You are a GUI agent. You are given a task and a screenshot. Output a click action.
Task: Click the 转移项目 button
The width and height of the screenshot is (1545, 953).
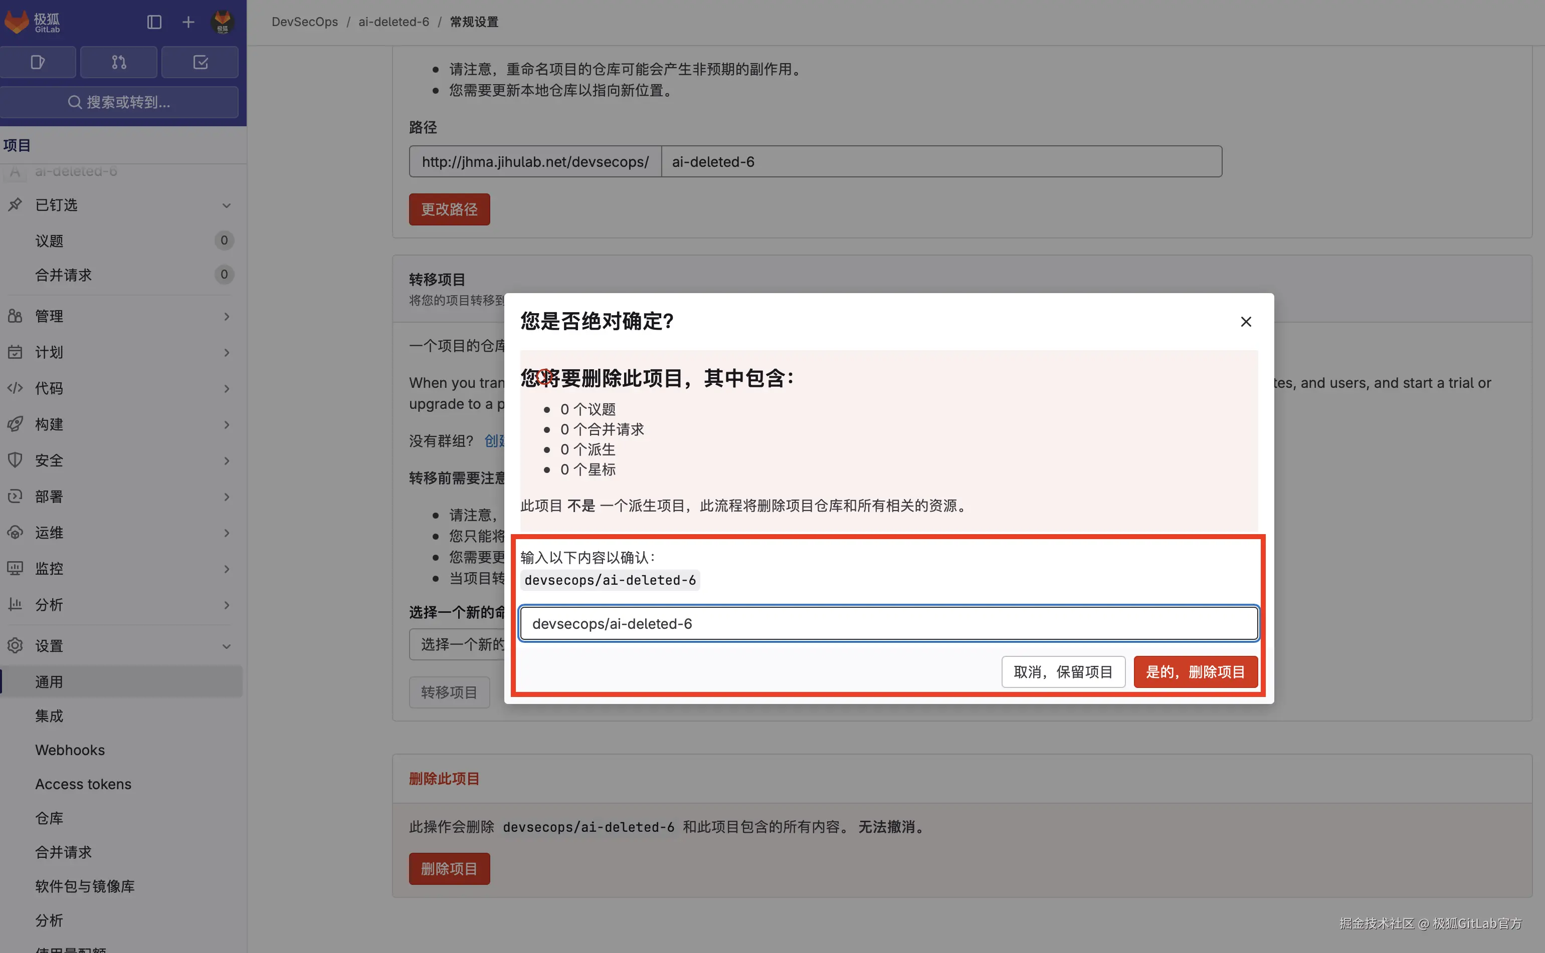pyautogui.click(x=449, y=691)
